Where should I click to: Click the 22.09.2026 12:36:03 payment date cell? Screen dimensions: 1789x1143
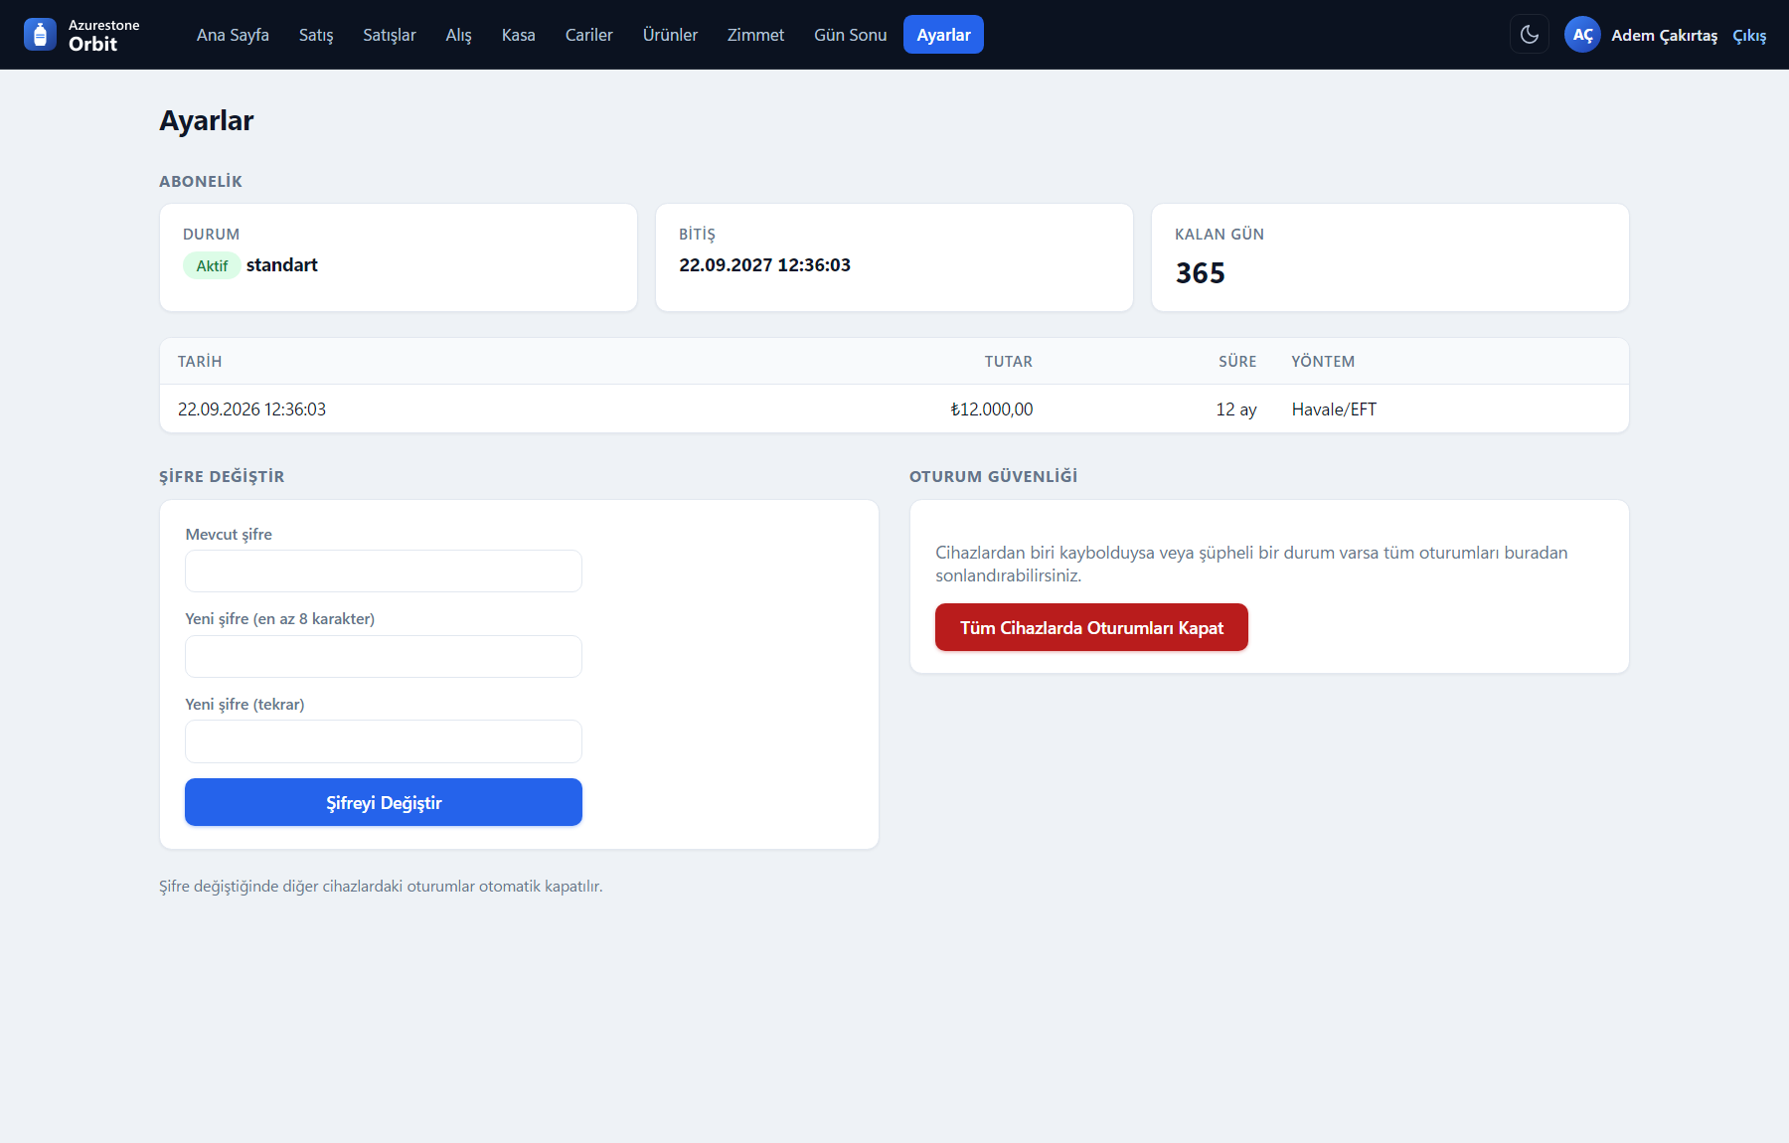(x=251, y=409)
